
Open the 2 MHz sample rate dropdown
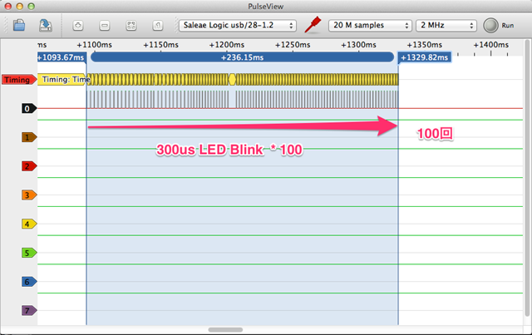(x=447, y=26)
